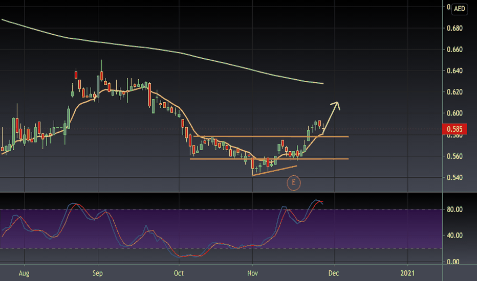Click the Nov label on time axis
The width and height of the screenshot is (477, 281).
[x=252, y=273]
